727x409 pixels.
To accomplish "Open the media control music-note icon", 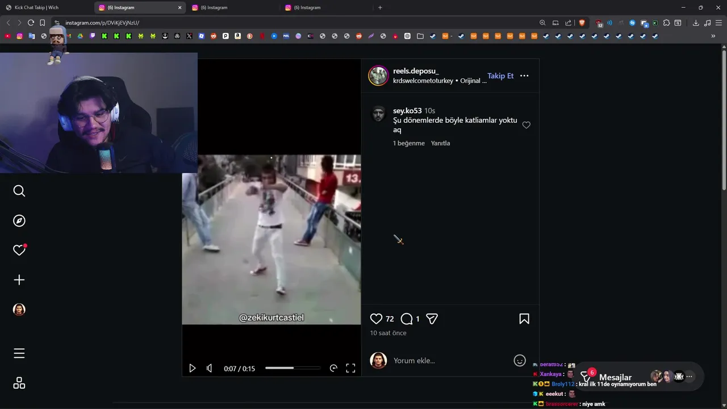I will [x=707, y=23].
